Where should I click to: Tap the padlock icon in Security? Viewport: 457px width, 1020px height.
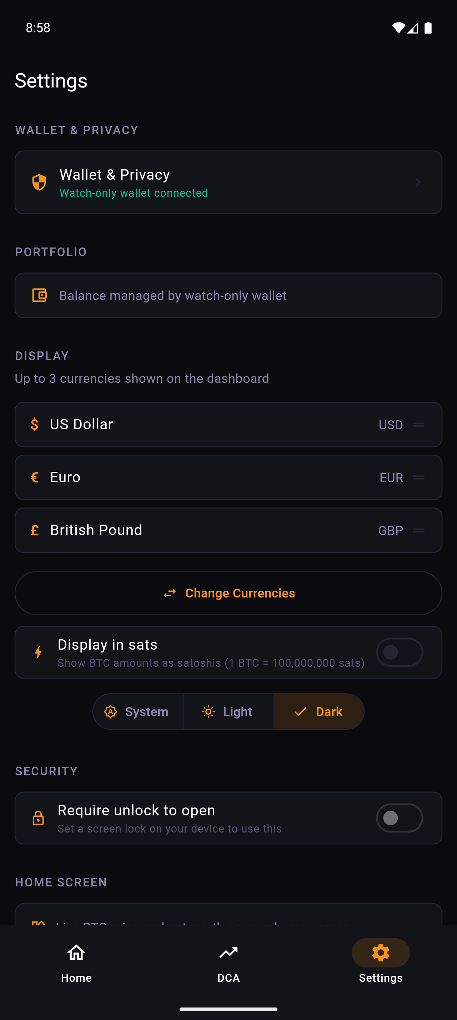click(x=38, y=818)
